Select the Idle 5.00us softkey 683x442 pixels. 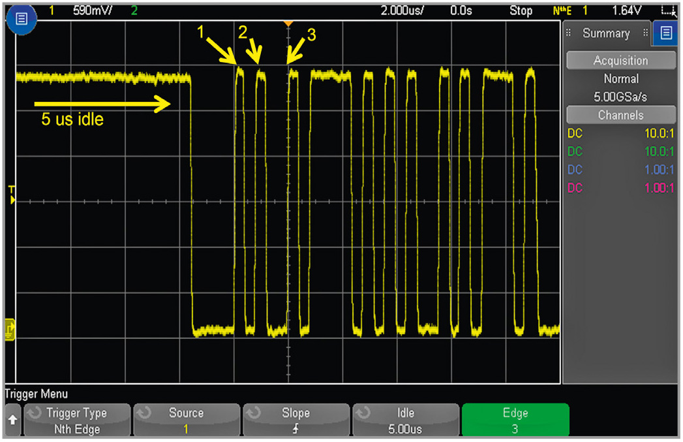tap(405, 420)
